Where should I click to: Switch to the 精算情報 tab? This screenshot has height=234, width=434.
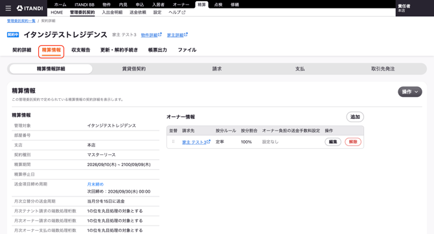pos(51,50)
